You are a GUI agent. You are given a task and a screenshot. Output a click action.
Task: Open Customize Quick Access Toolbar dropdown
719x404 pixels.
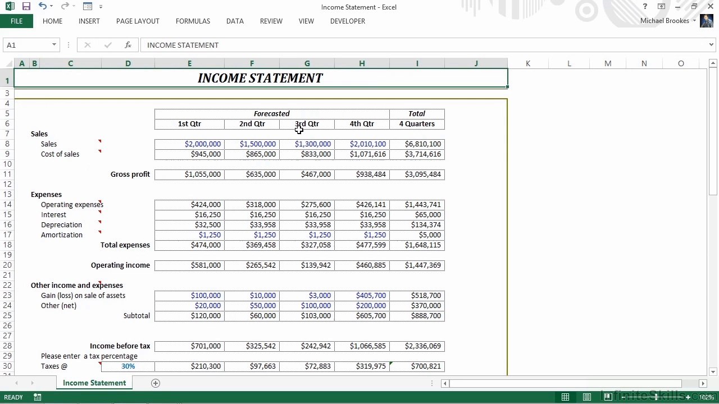click(x=101, y=7)
